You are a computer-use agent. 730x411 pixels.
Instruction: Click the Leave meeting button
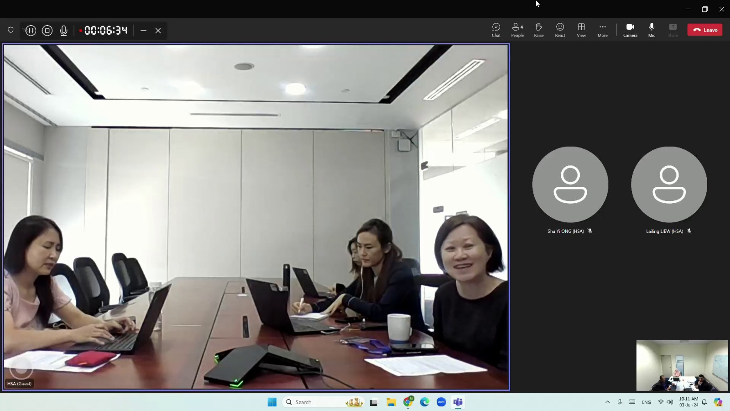pyautogui.click(x=705, y=30)
